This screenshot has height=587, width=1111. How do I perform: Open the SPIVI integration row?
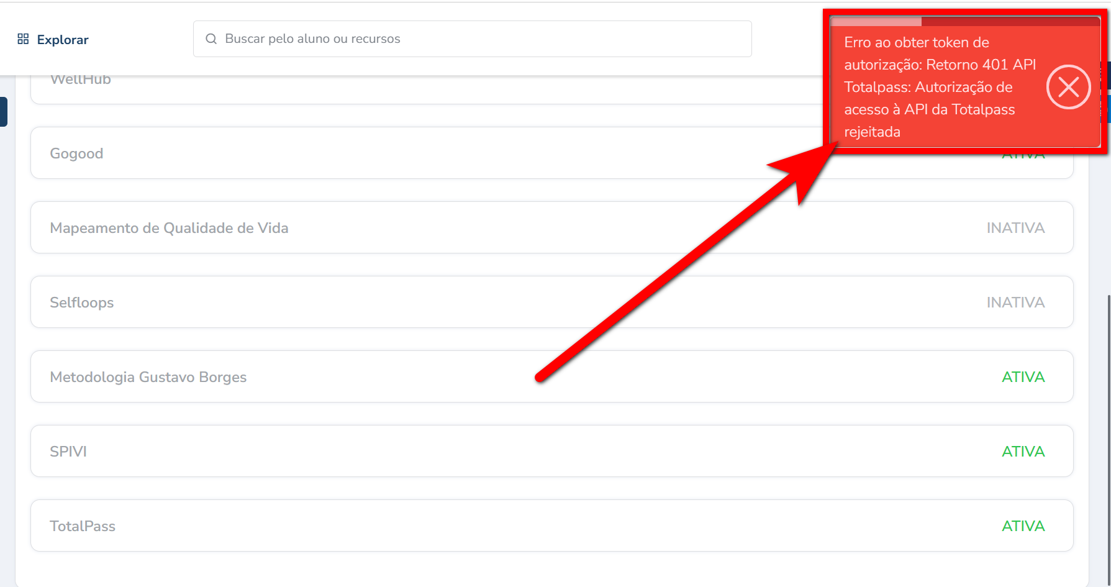(x=551, y=451)
